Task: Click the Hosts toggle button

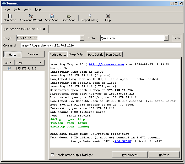Action: coord(13,54)
